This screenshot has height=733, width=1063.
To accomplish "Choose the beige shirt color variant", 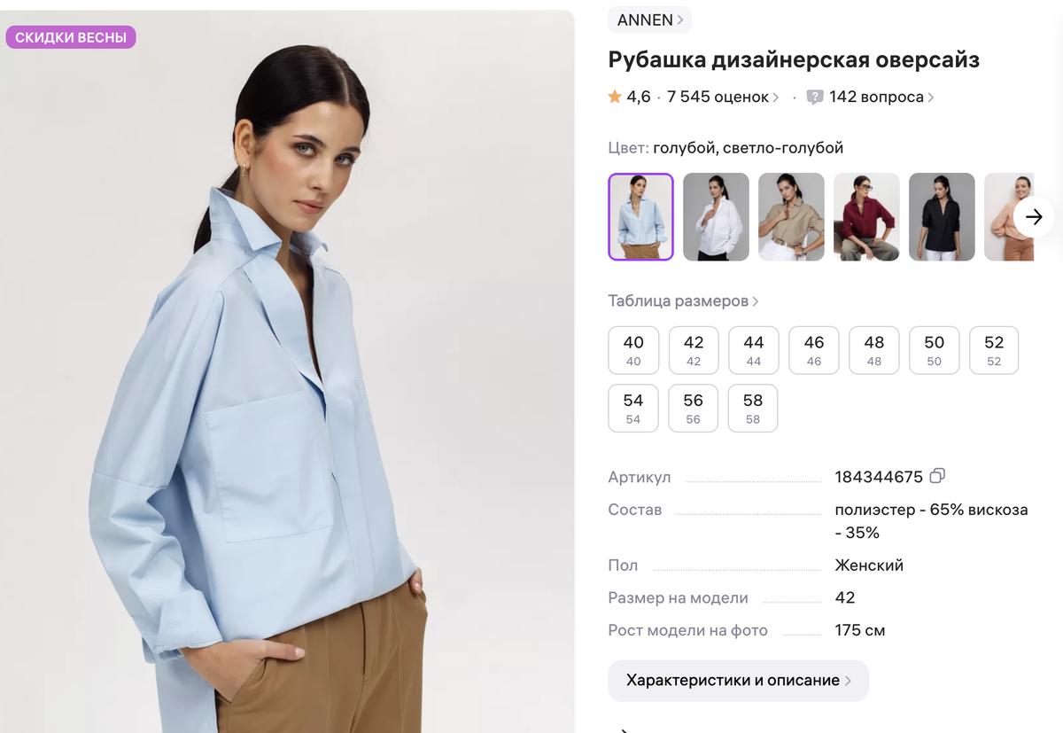I will click(792, 217).
